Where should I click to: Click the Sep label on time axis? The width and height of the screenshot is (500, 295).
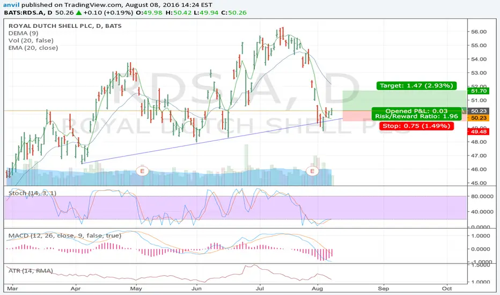tap(384, 289)
